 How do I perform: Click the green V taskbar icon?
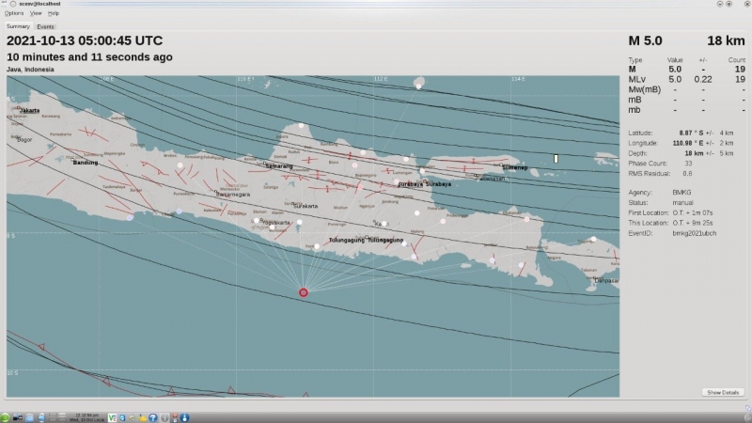coord(113,416)
